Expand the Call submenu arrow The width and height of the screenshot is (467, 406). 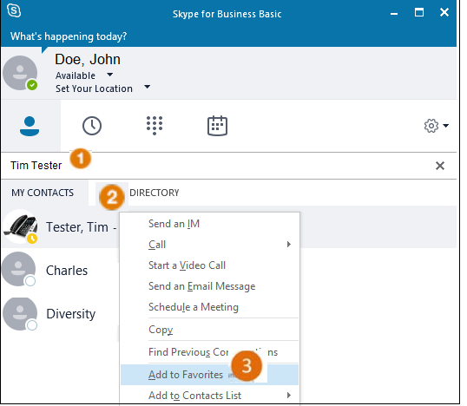288,245
